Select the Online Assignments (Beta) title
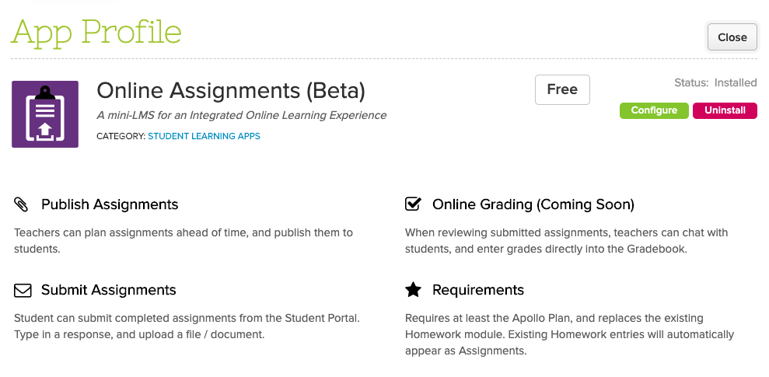The height and width of the screenshot is (377, 769). click(x=230, y=91)
